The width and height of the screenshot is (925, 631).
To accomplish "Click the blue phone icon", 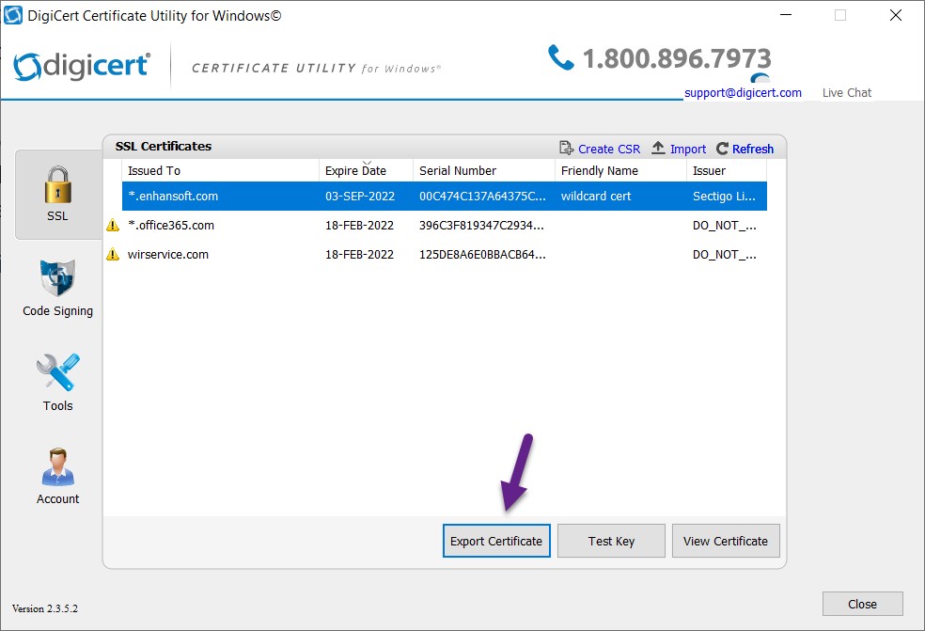I will [x=561, y=58].
